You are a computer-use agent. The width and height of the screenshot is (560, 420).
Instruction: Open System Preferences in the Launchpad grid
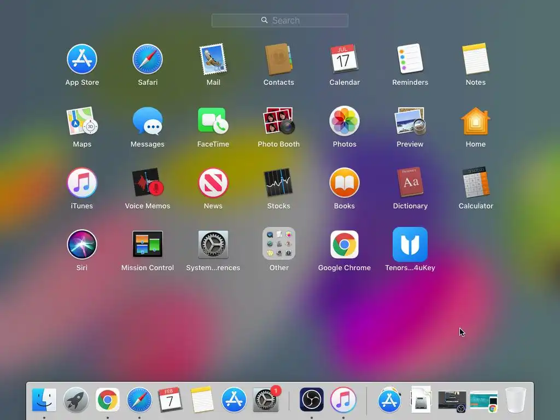213,244
